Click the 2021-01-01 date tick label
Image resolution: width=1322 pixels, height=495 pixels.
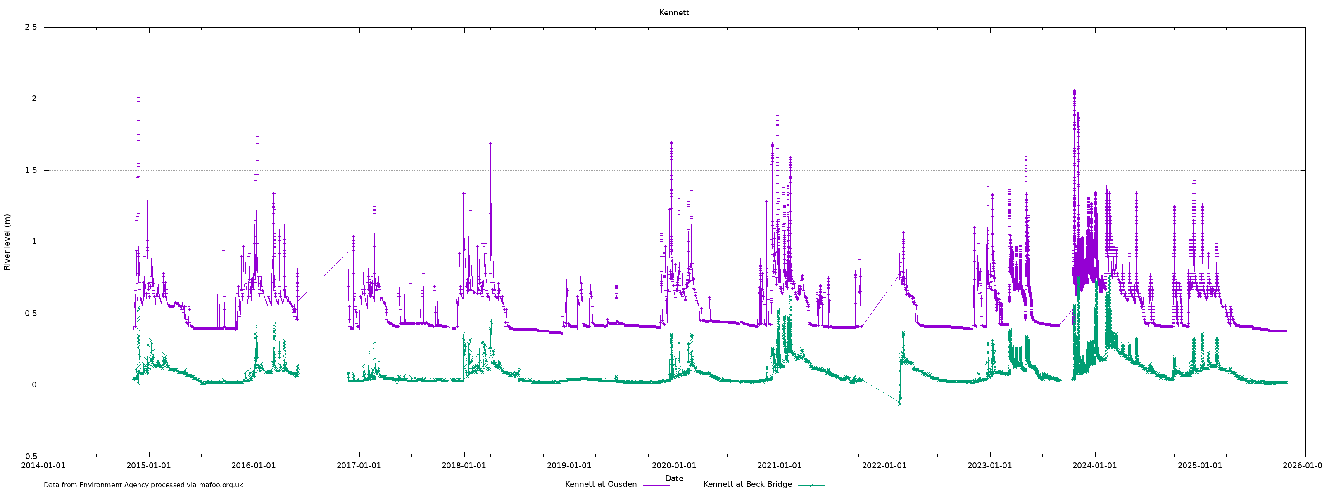779,466
